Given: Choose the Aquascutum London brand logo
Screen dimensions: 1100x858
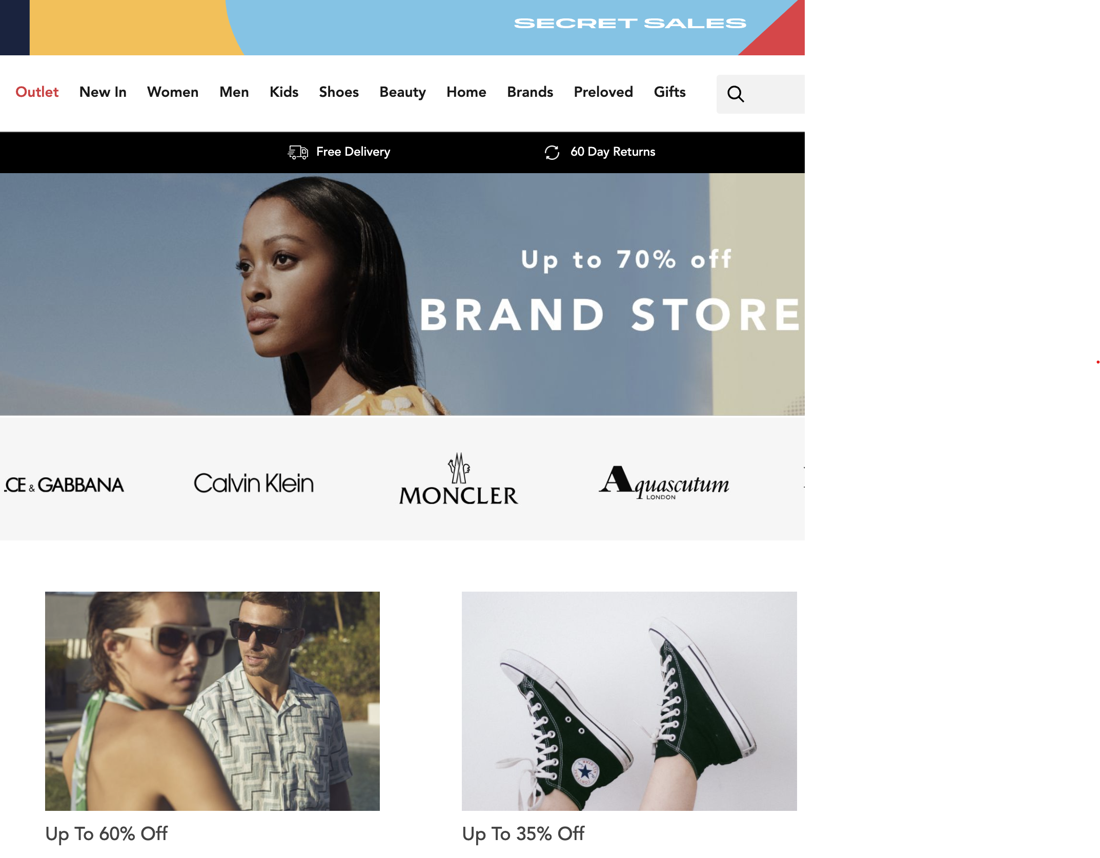Looking at the screenshot, I should 664,483.
